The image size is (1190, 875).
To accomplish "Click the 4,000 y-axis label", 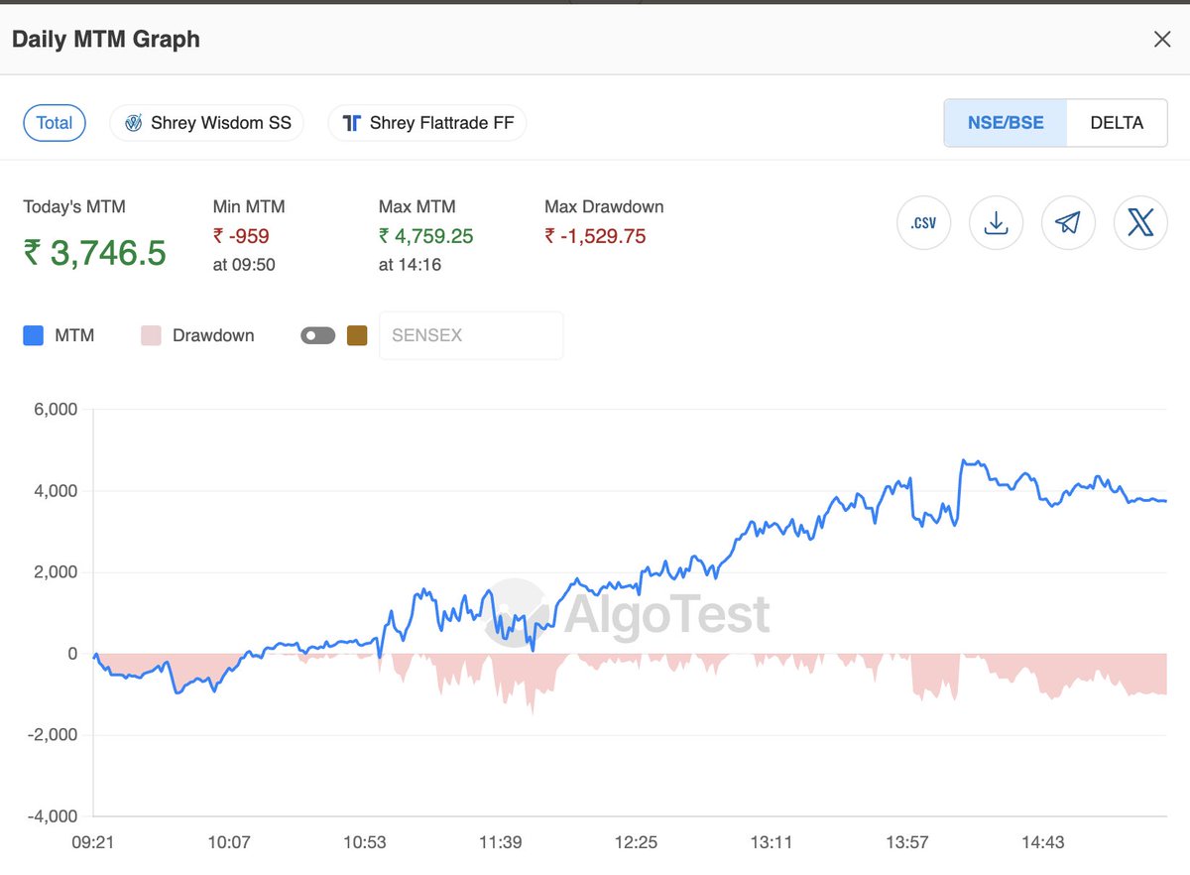I will coord(57,491).
